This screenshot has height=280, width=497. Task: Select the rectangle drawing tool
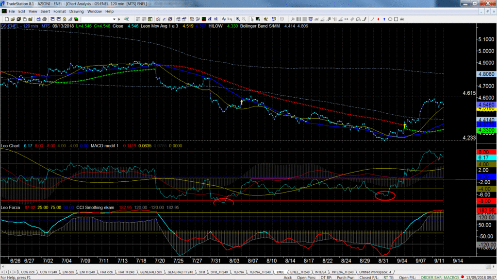coord(396,19)
